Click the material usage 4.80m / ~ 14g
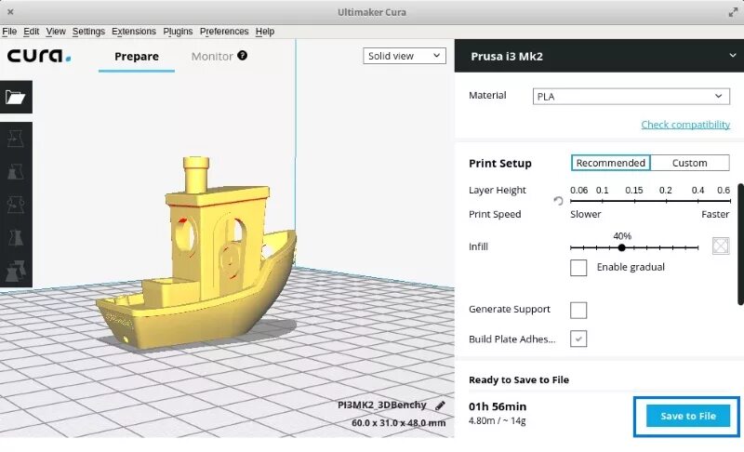The height and width of the screenshot is (452, 744). [498, 420]
